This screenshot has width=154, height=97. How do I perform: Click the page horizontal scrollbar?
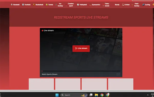[x=77, y=91]
